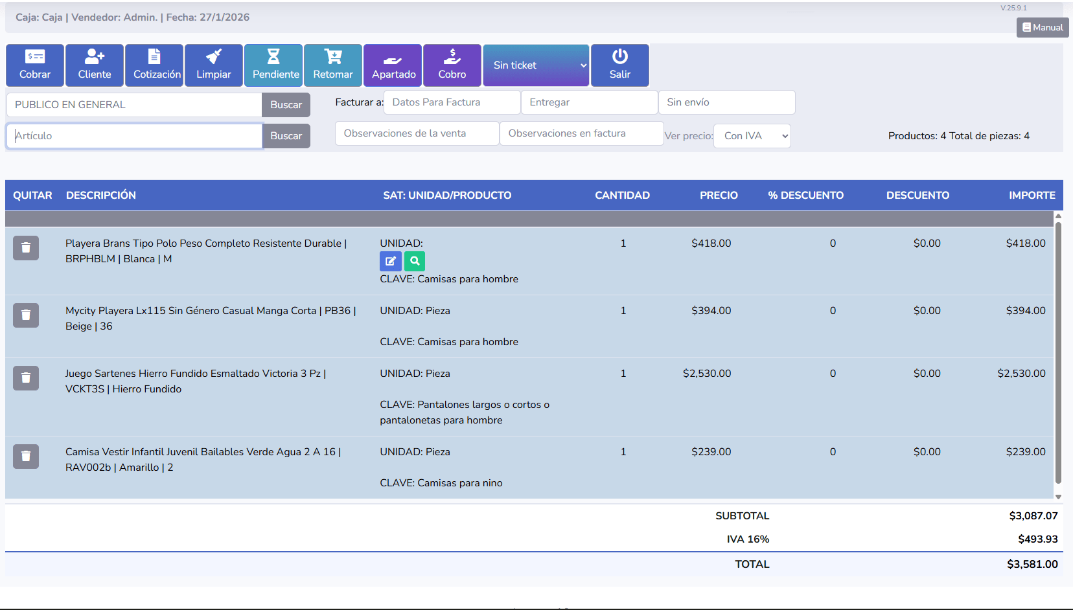Edit SAT unit with blue pencil icon

pyautogui.click(x=391, y=262)
